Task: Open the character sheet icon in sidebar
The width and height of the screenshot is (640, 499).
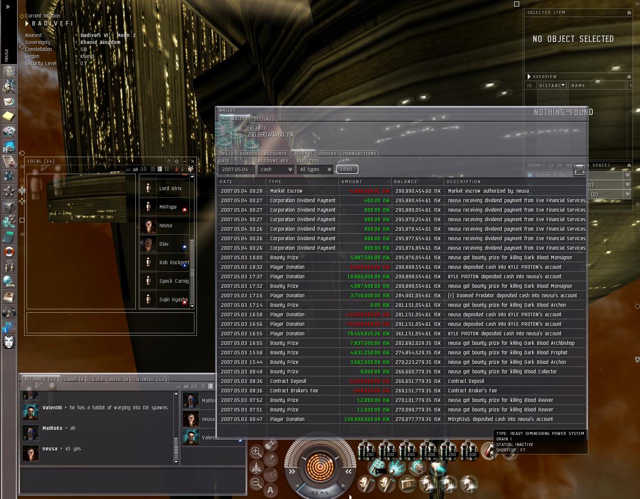Action: tap(9, 72)
